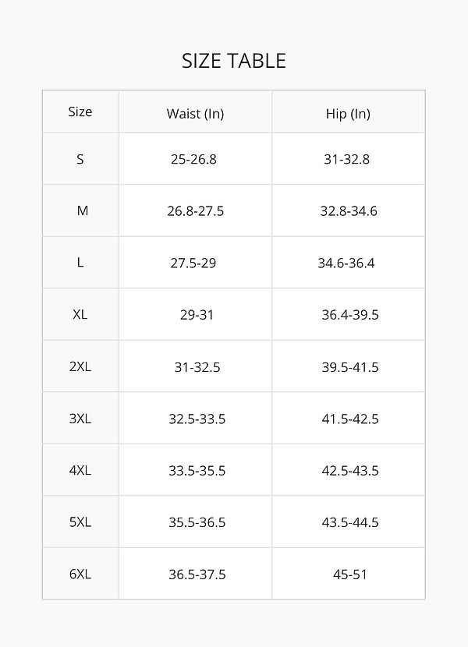Screen dimensions: 468x647
Task: Select the S size row label
Action: click(x=80, y=159)
